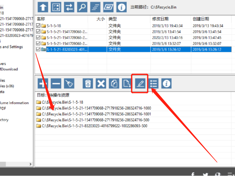This screenshot has width=235, height=176.
Task: Open search with the magnifier icon
Action: coord(82,7)
